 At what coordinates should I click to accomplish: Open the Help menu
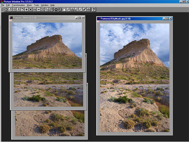52,5
